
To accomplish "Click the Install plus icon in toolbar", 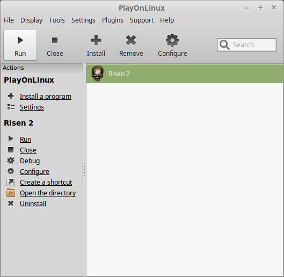I will tap(96, 40).
